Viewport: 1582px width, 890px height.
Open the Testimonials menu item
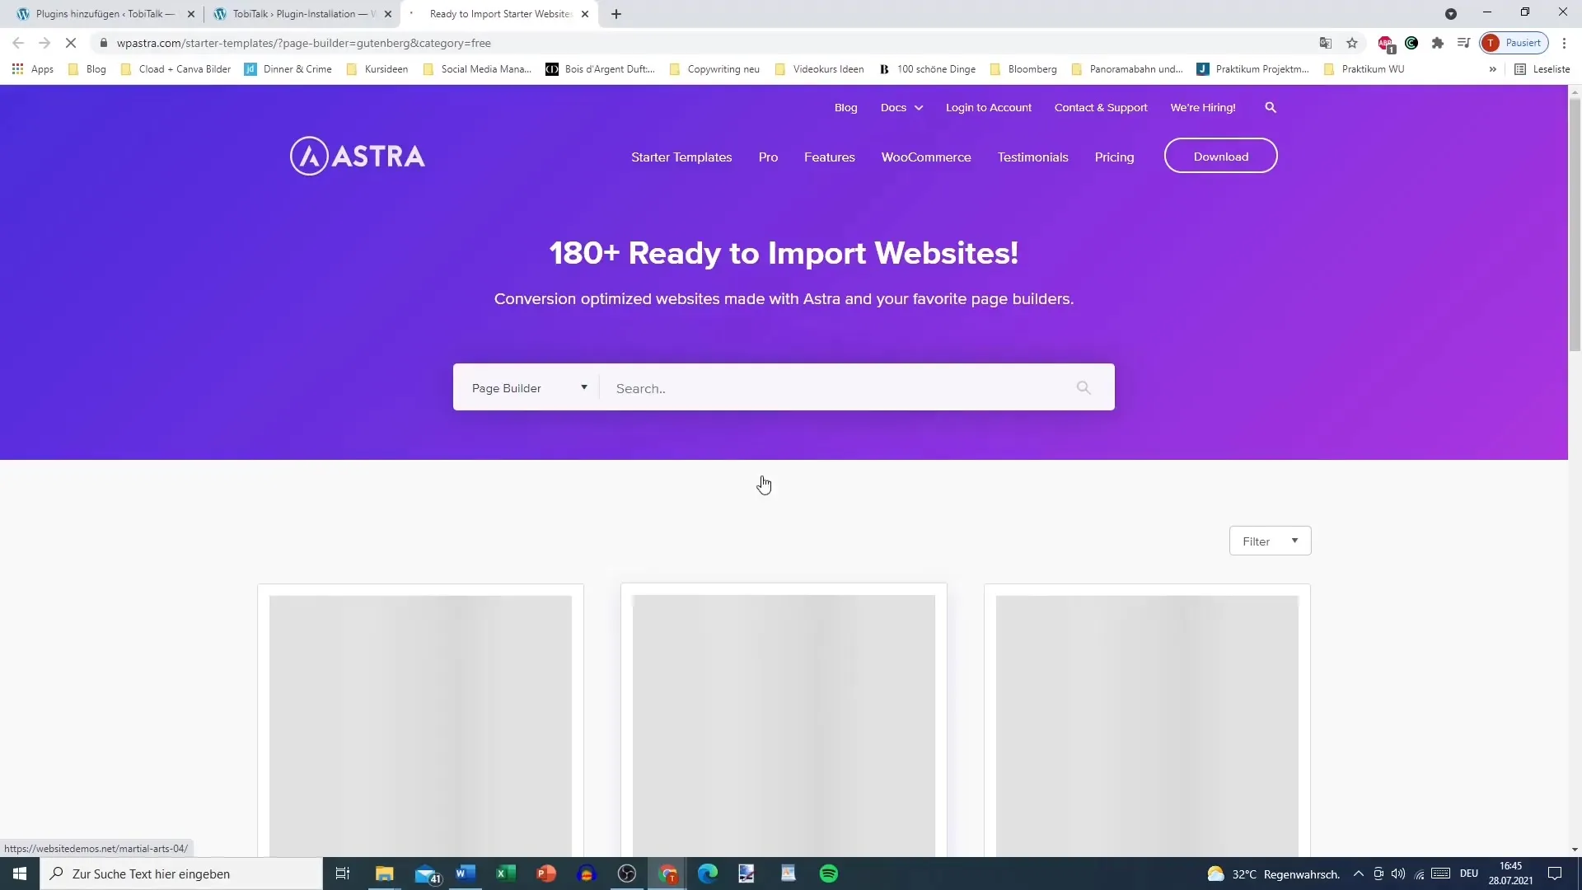1032,157
